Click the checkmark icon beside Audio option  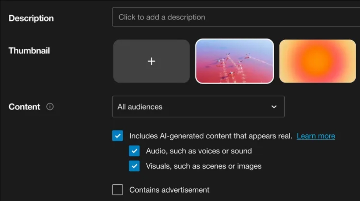coord(134,151)
